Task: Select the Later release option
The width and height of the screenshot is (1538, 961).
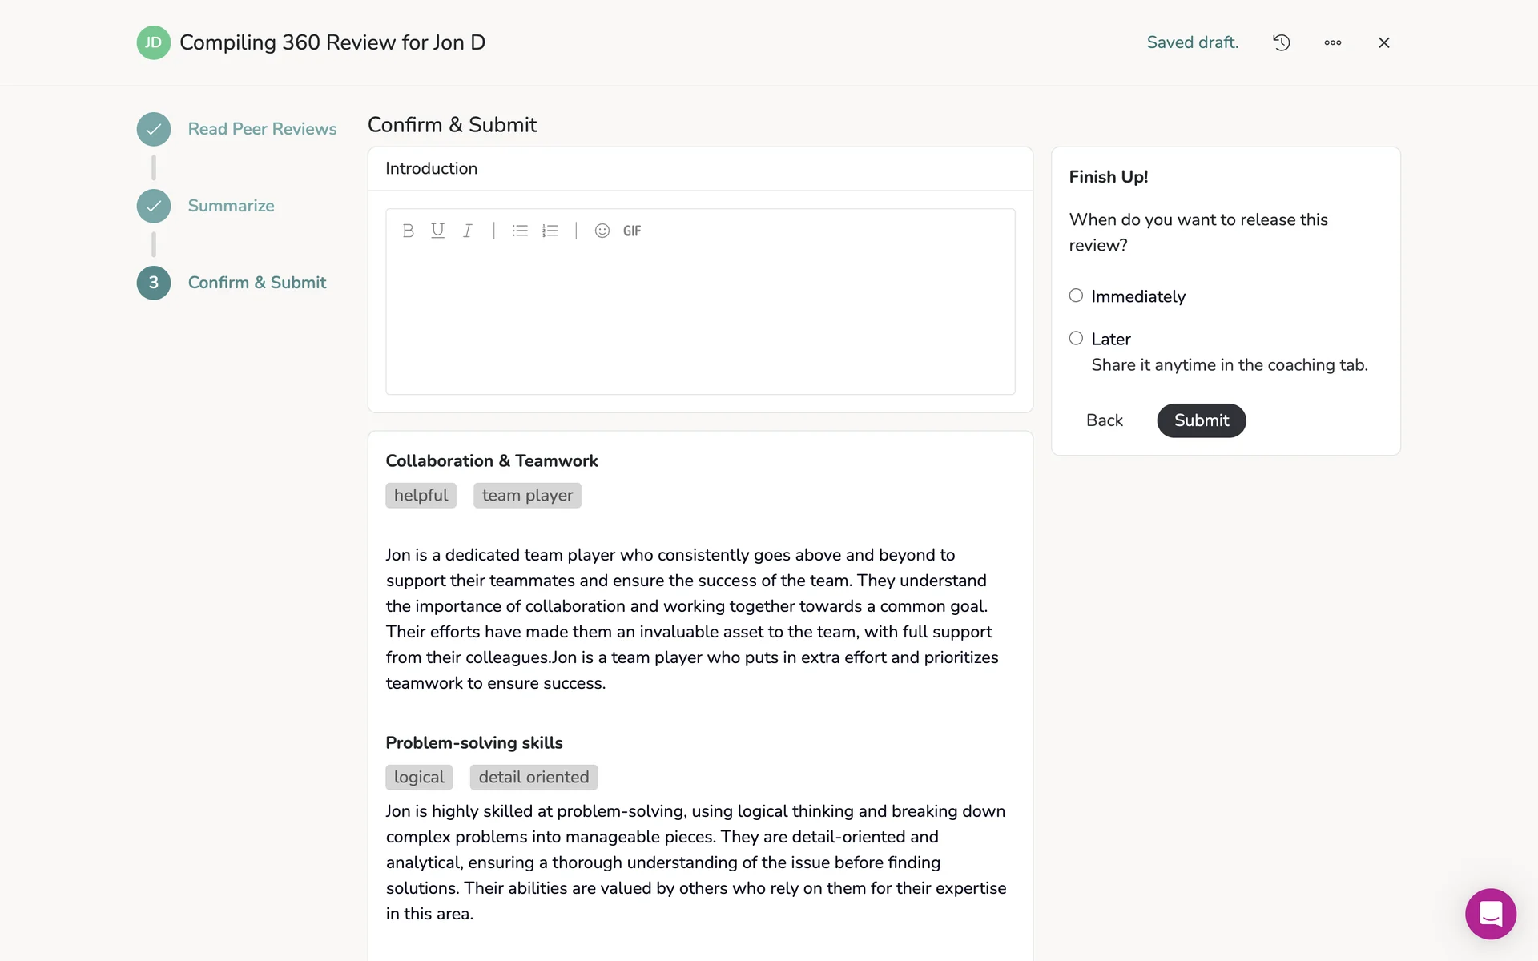Action: click(1076, 339)
